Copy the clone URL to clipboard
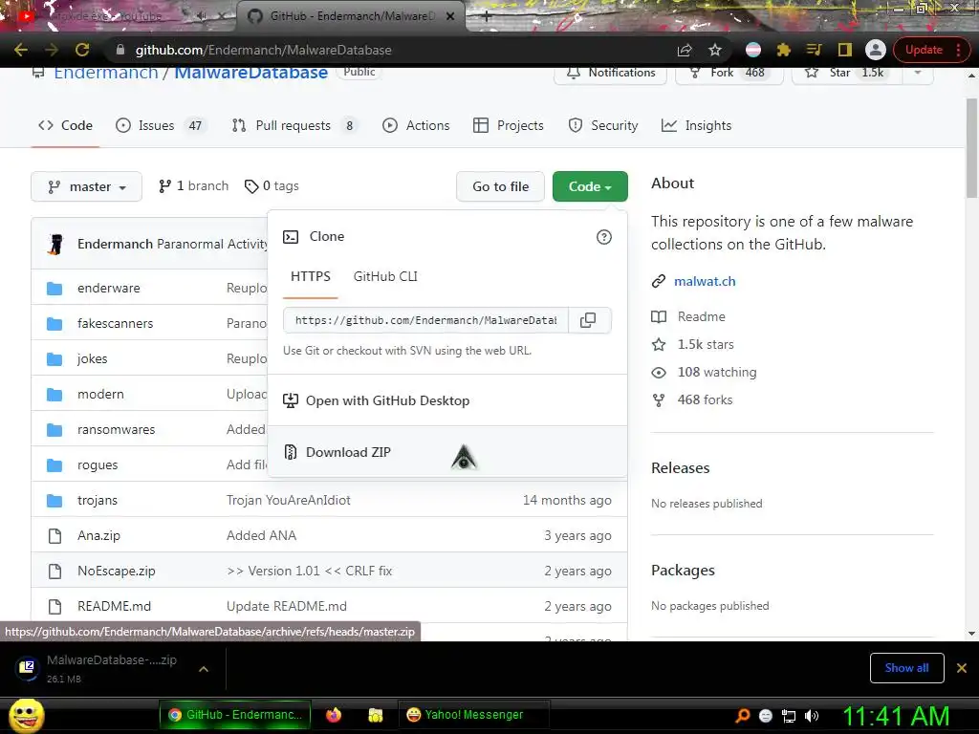The height and width of the screenshot is (734, 979). (x=588, y=320)
